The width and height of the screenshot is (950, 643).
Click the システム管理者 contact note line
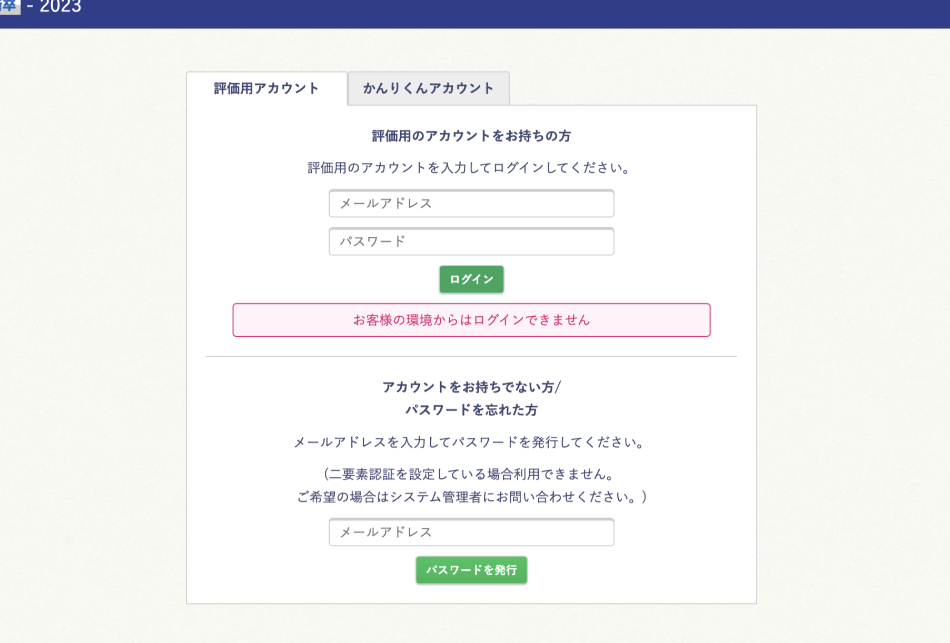[471, 496]
